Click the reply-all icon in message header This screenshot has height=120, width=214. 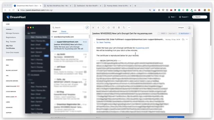183,39
